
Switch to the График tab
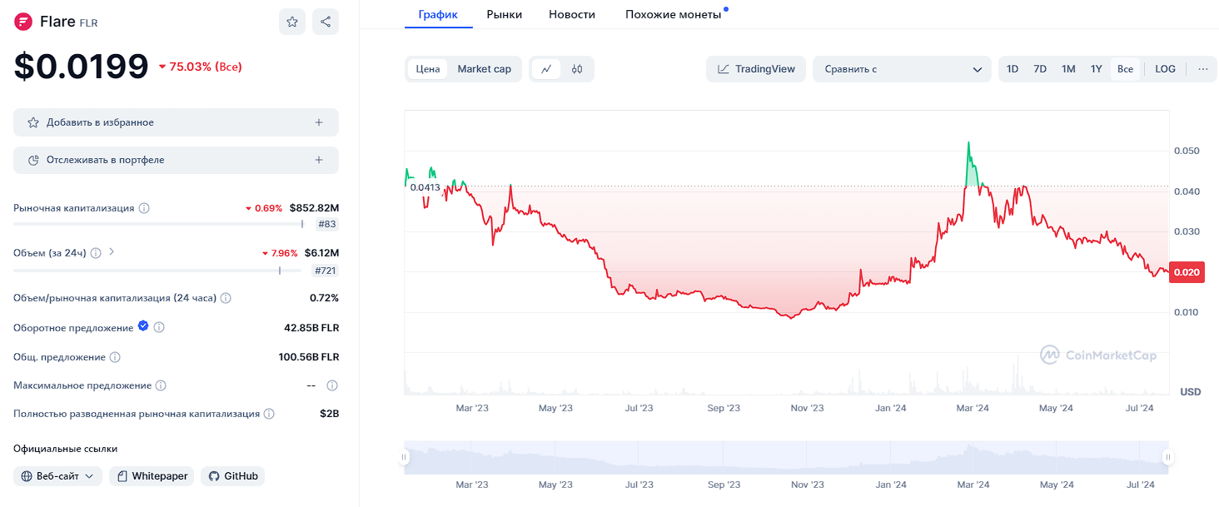pos(439,14)
